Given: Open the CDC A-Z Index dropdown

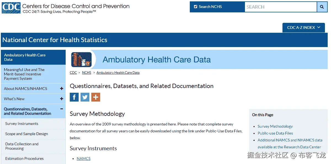Looking at the screenshot, I should point(303,28).
